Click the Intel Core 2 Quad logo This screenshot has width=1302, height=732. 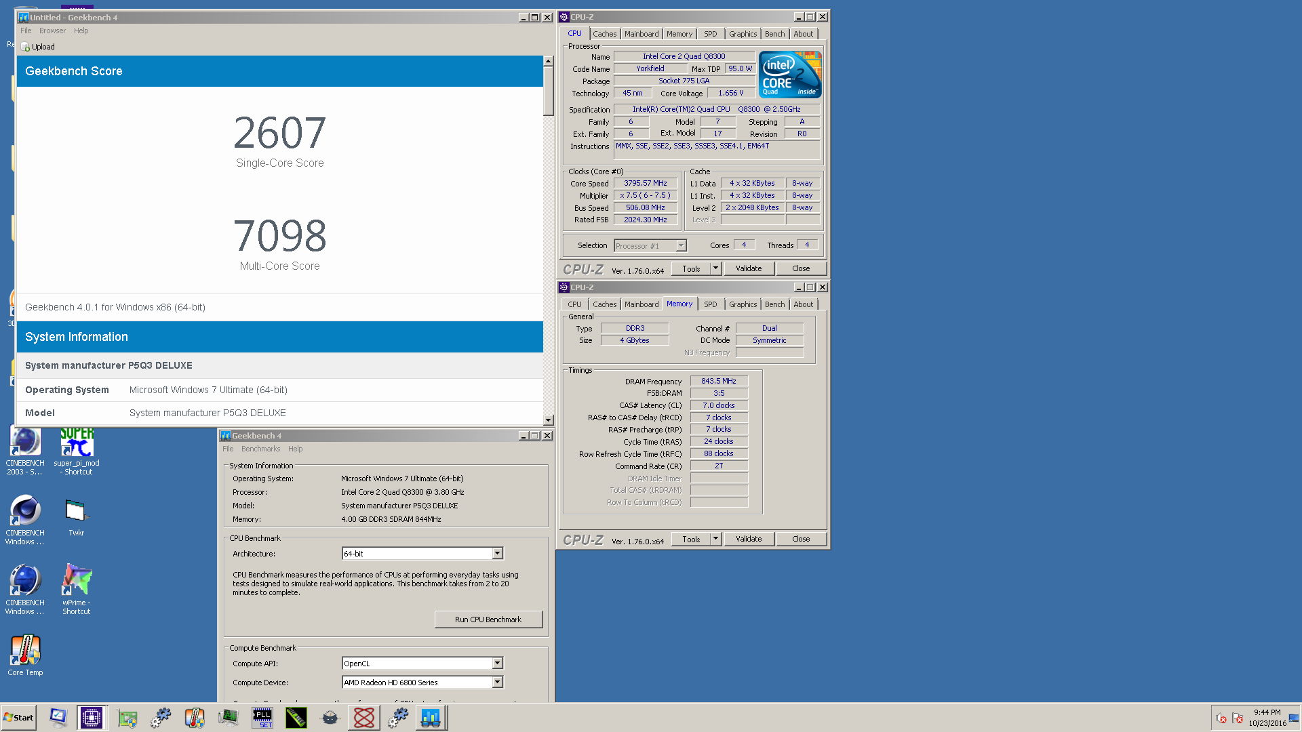[x=790, y=74]
